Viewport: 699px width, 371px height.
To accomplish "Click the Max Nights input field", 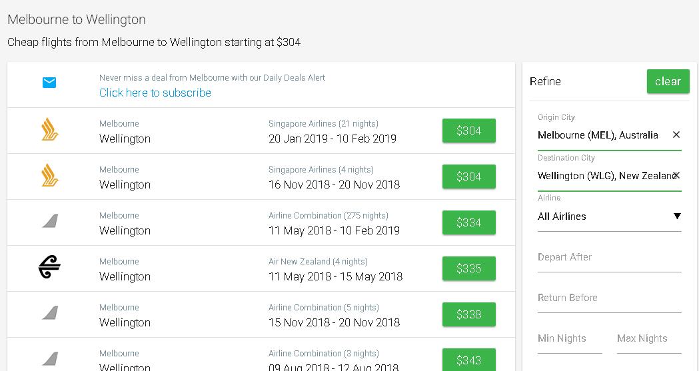I will (x=649, y=338).
